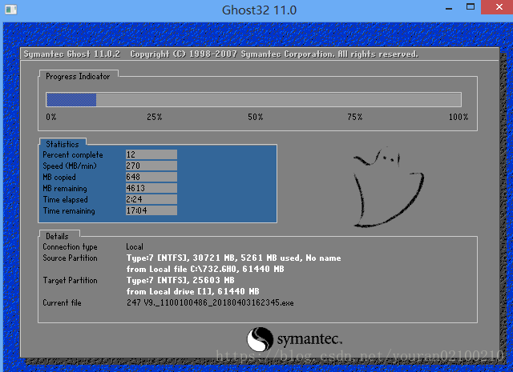Click the Statistics panel heading
Viewport: 513px width, 372px height.
pyautogui.click(x=63, y=144)
